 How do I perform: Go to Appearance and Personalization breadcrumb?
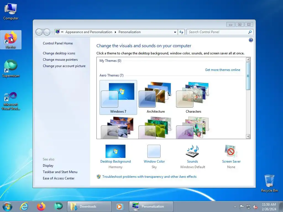click(x=89, y=32)
